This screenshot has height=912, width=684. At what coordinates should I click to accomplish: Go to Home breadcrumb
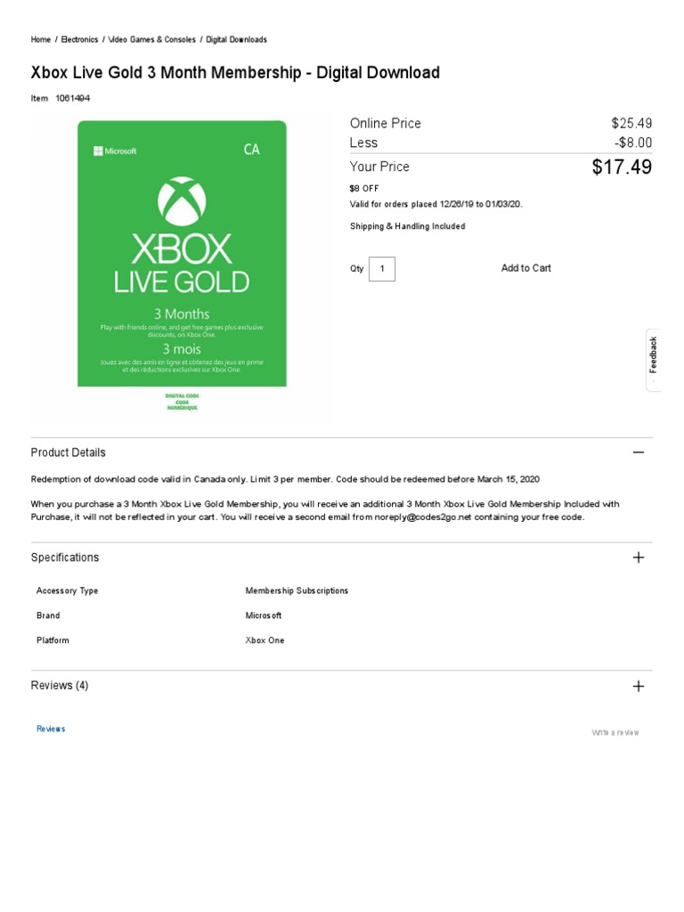pos(41,39)
